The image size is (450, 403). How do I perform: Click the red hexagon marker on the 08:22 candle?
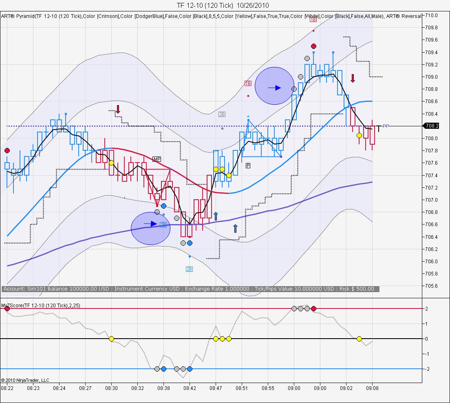click(7, 151)
